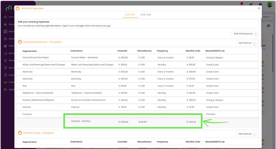Click subtotal essential $1,038.34
The width and height of the screenshot is (276, 149).
click(123, 122)
